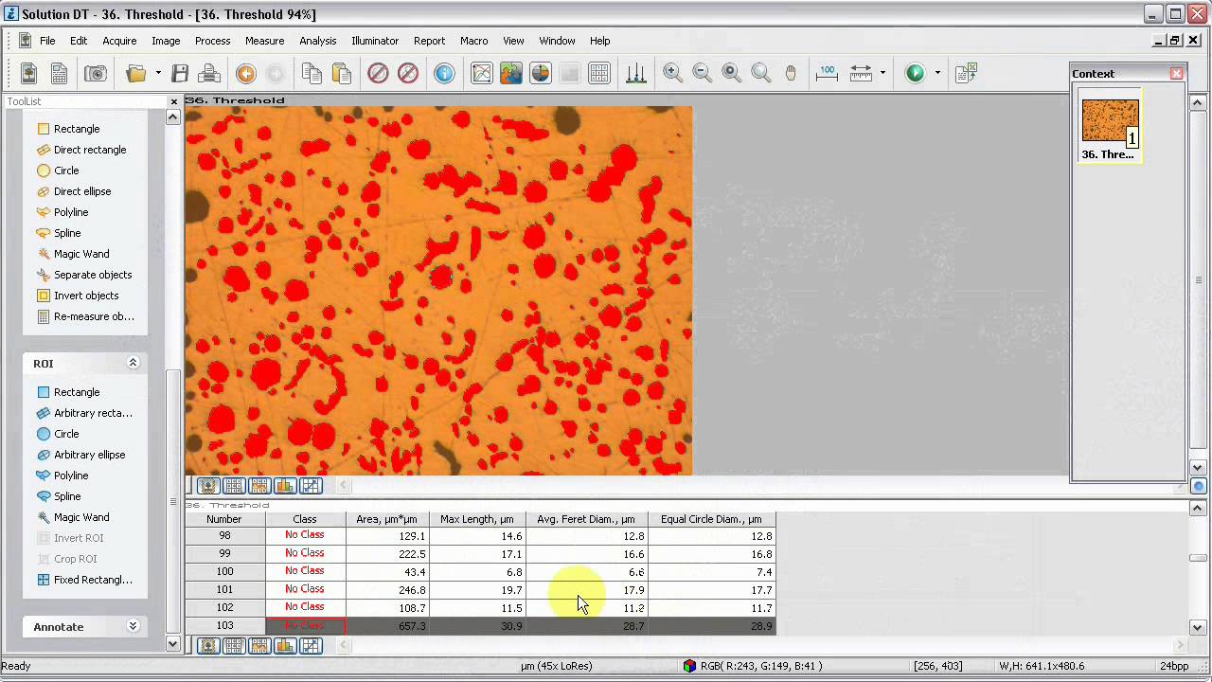The image size is (1212, 682).
Task: Click the results table scroll down arrow
Action: coord(1198,627)
